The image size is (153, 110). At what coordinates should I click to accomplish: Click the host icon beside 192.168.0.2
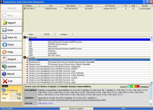(25, 8)
